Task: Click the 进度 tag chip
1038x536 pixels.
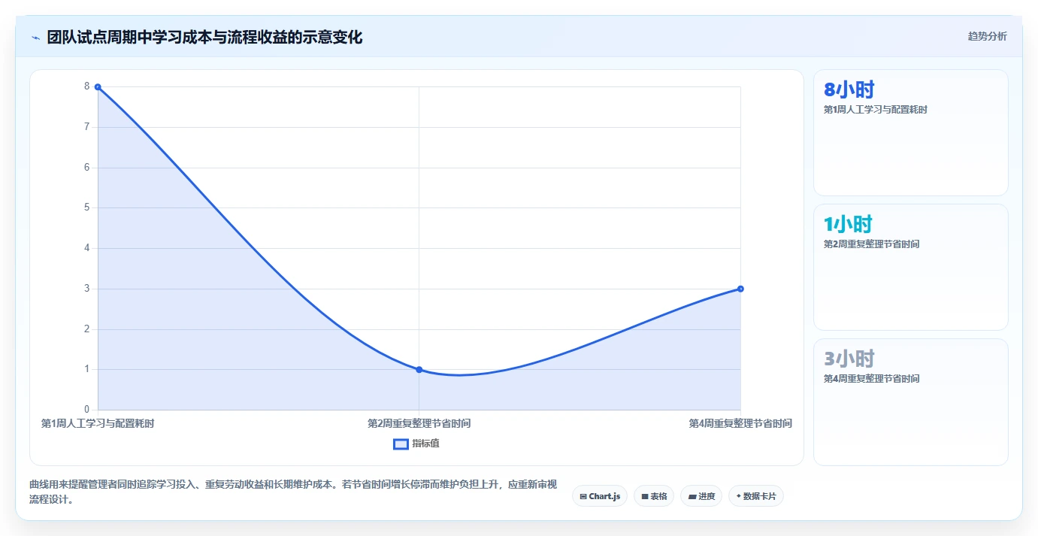Action: click(701, 496)
